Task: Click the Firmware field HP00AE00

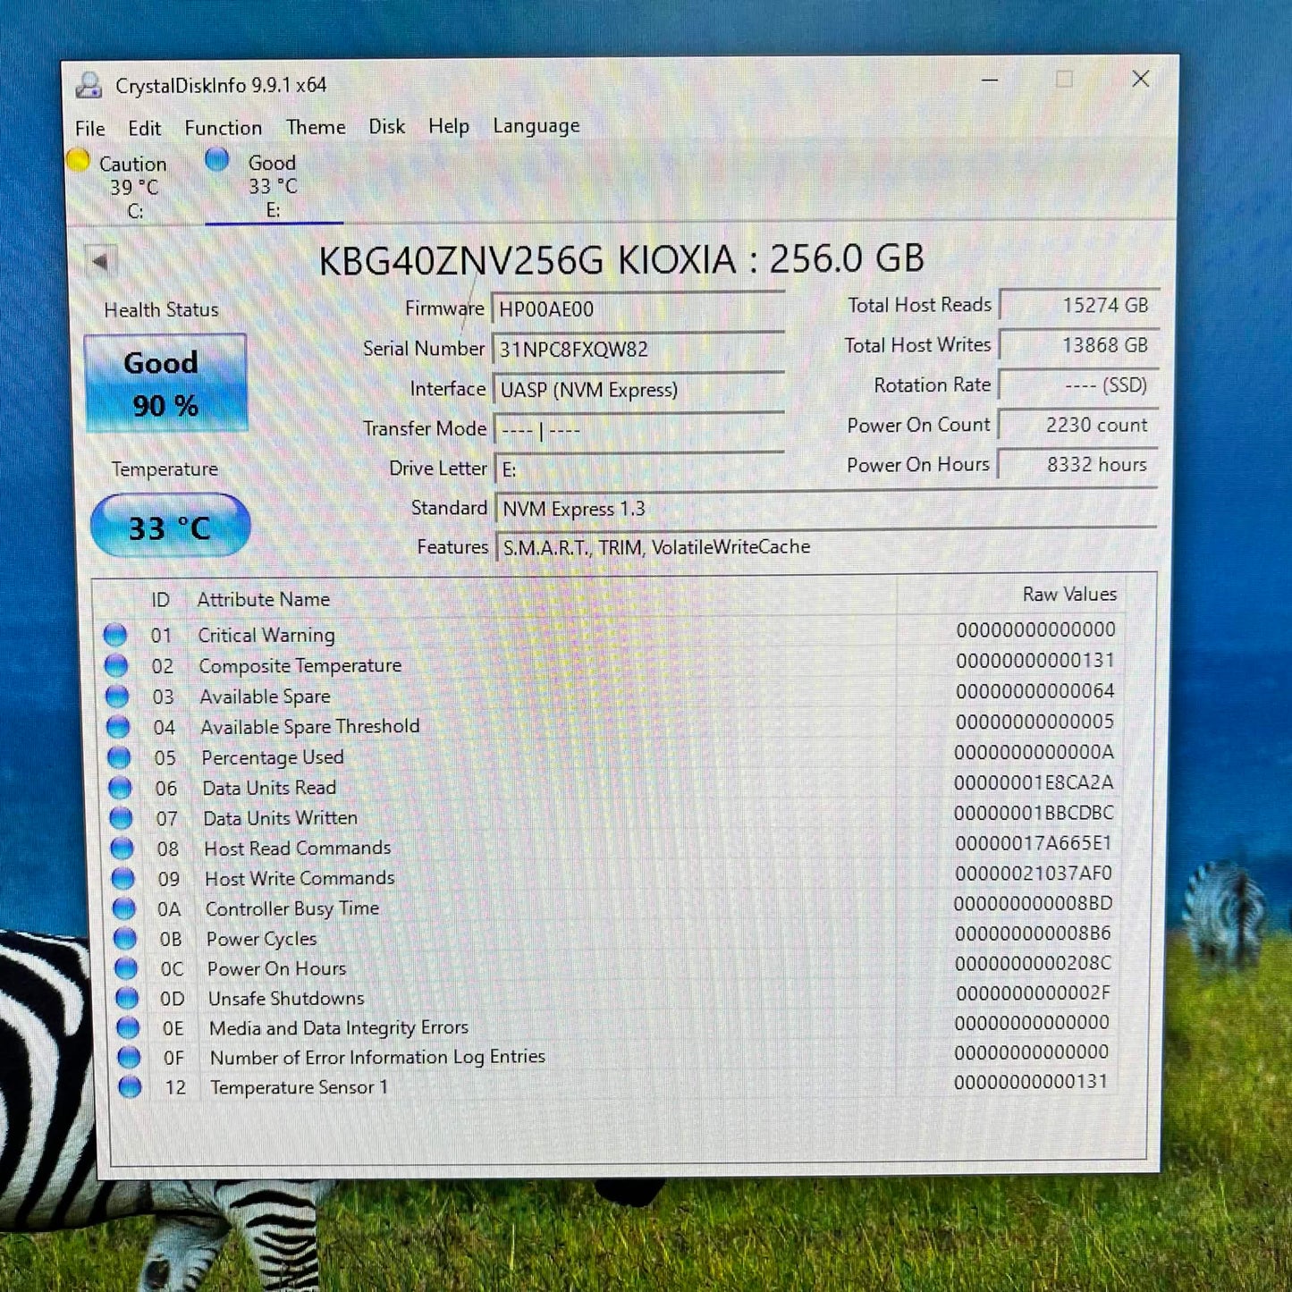Action: pos(638,309)
